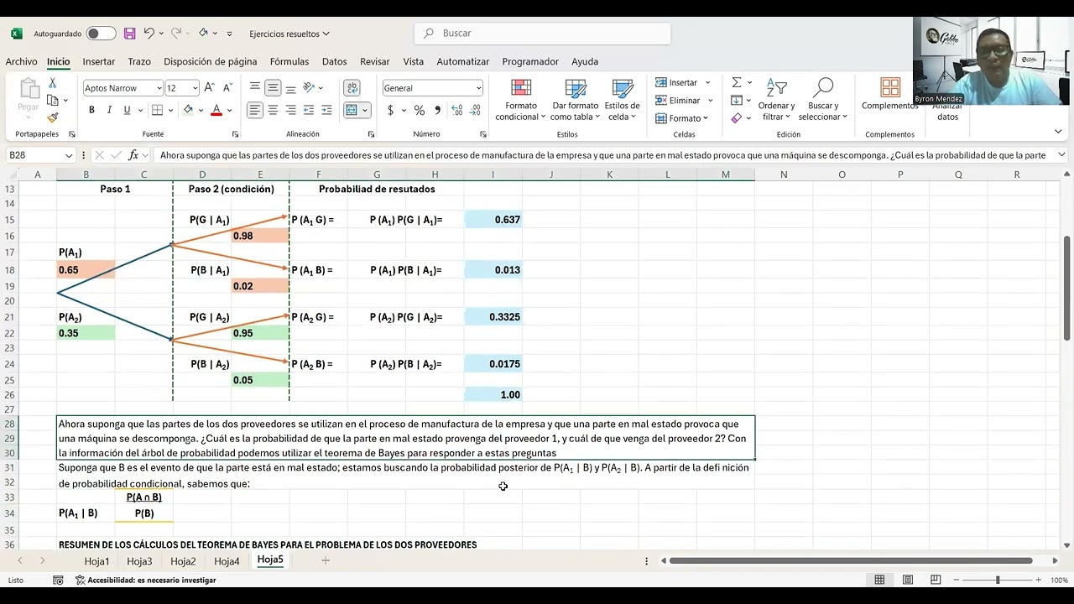
Task: Increase indent in Alineación group
Action: click(326, 110)
